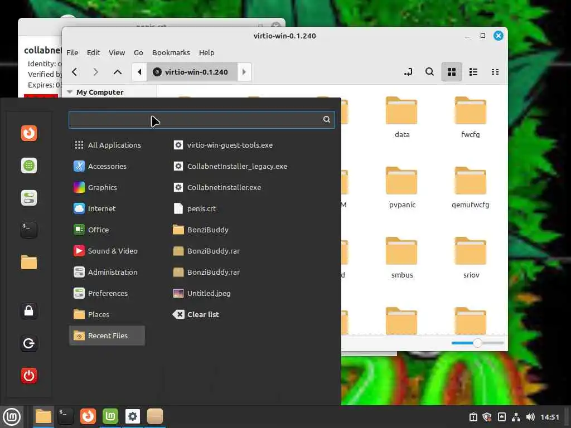The width and height of the screenshot is (571, 428).
Task: Open the recent BonziBuddy folder
Action: click(x=201, y=230)
